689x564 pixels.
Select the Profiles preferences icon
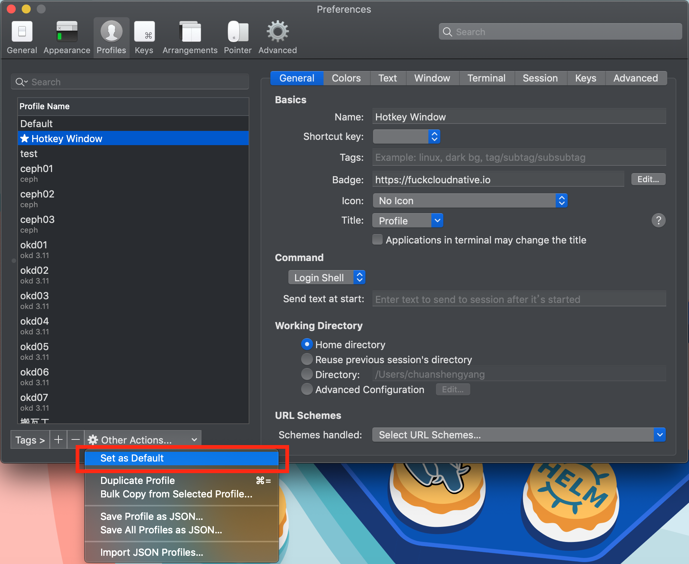pyautogui.click(x=111, y=36)
